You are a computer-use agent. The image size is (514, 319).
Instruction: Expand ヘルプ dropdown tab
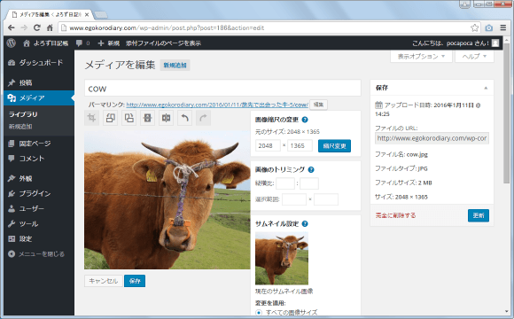pos(474,57)
